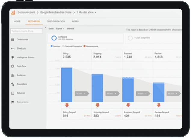Viewport: 191px width, 139px height.
Task: Open the 1 Master View dropdown
Action: coord(86,12)
